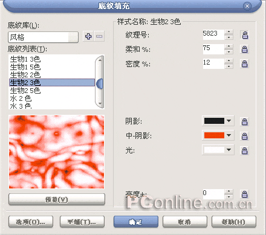Click the plus icon to add texture
Image resolution: width=266 pixels, height=235 pixels.
(88, 36)
